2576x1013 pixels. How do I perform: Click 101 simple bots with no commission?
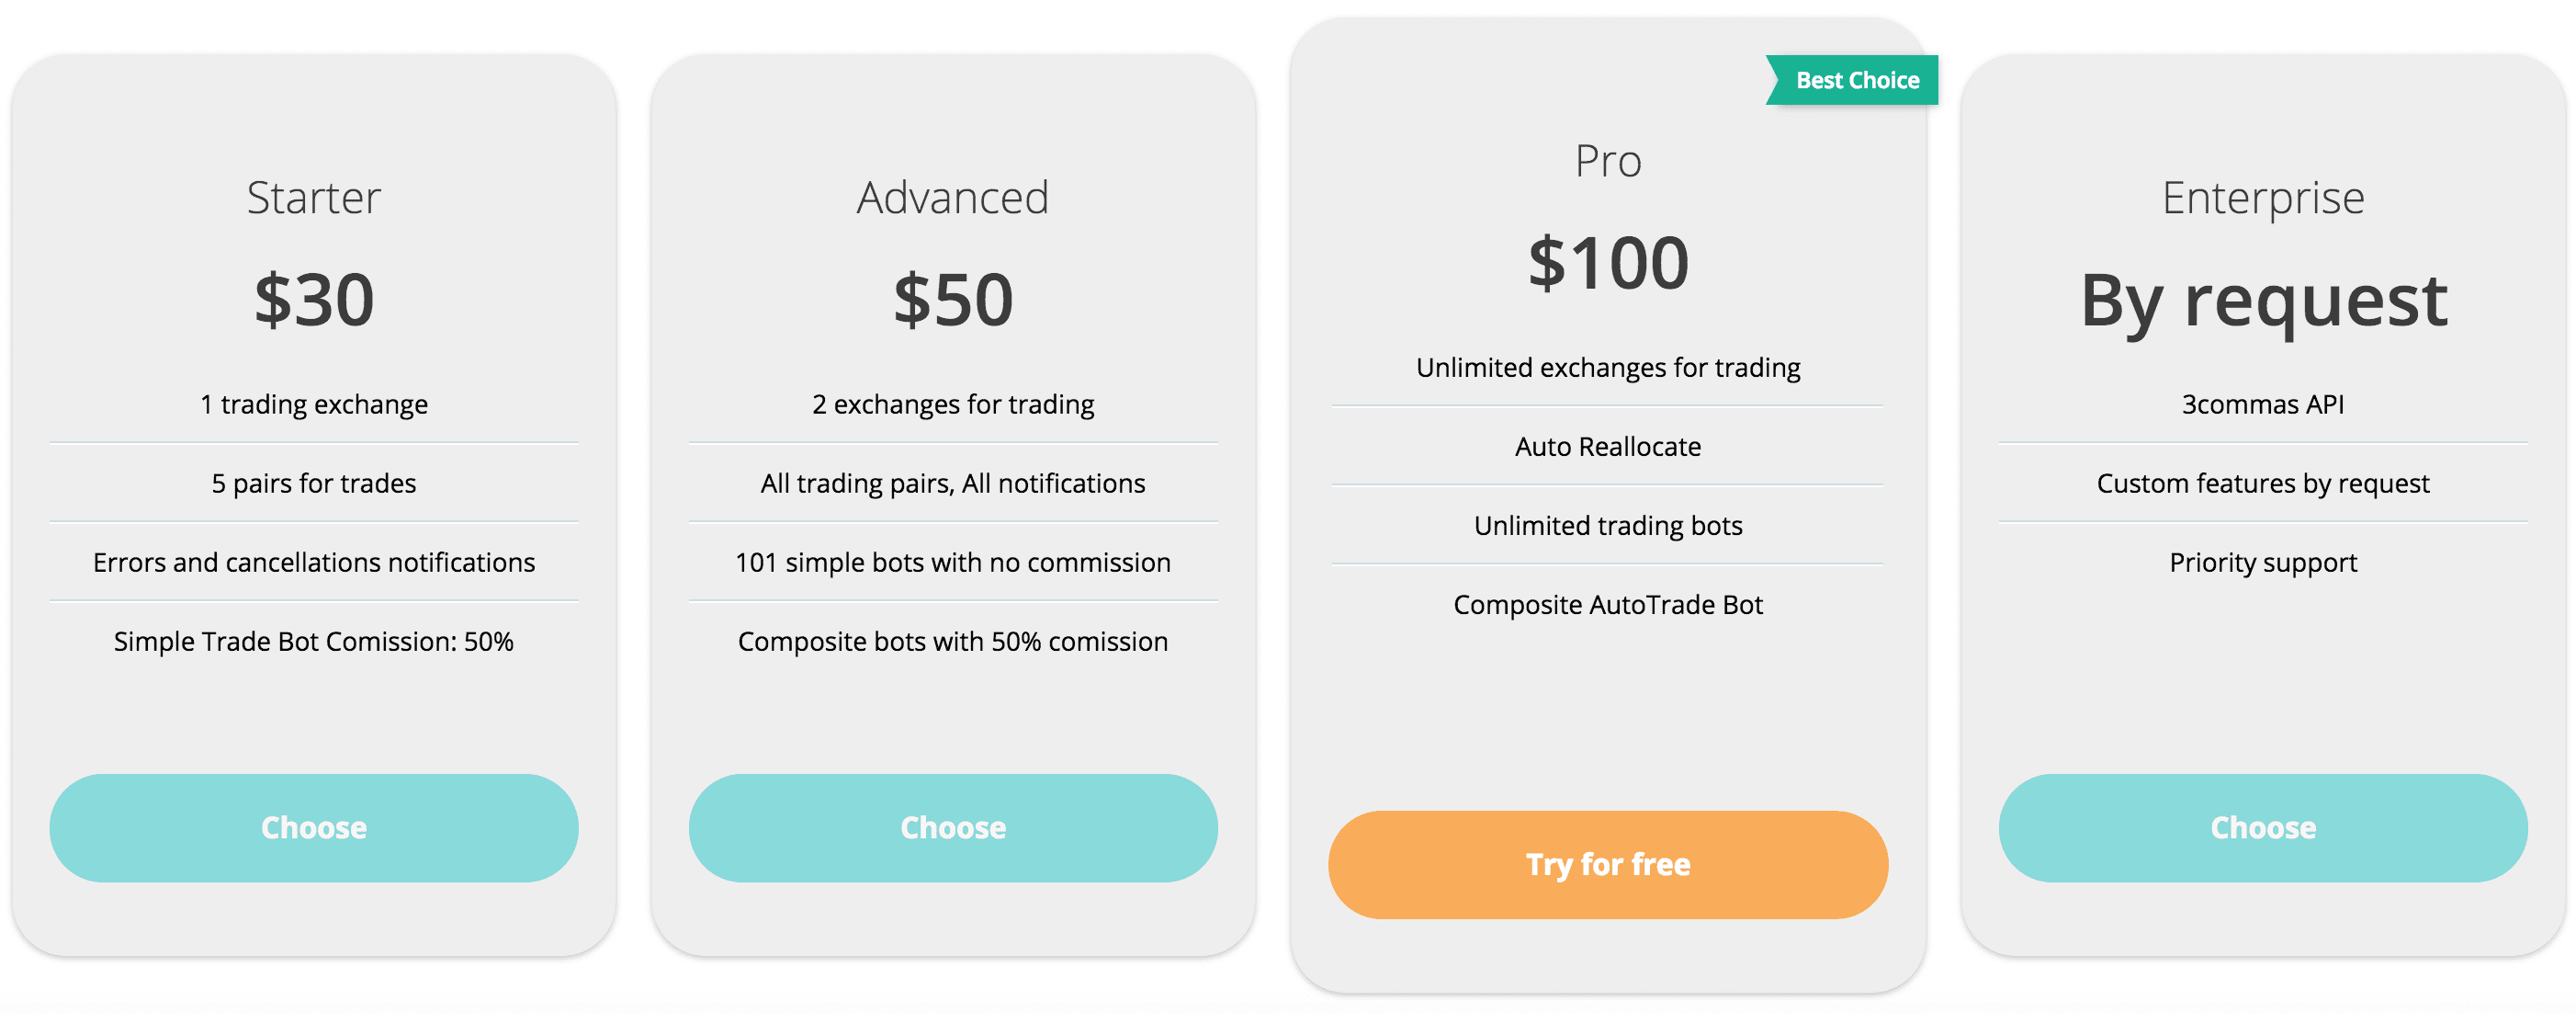953,562
